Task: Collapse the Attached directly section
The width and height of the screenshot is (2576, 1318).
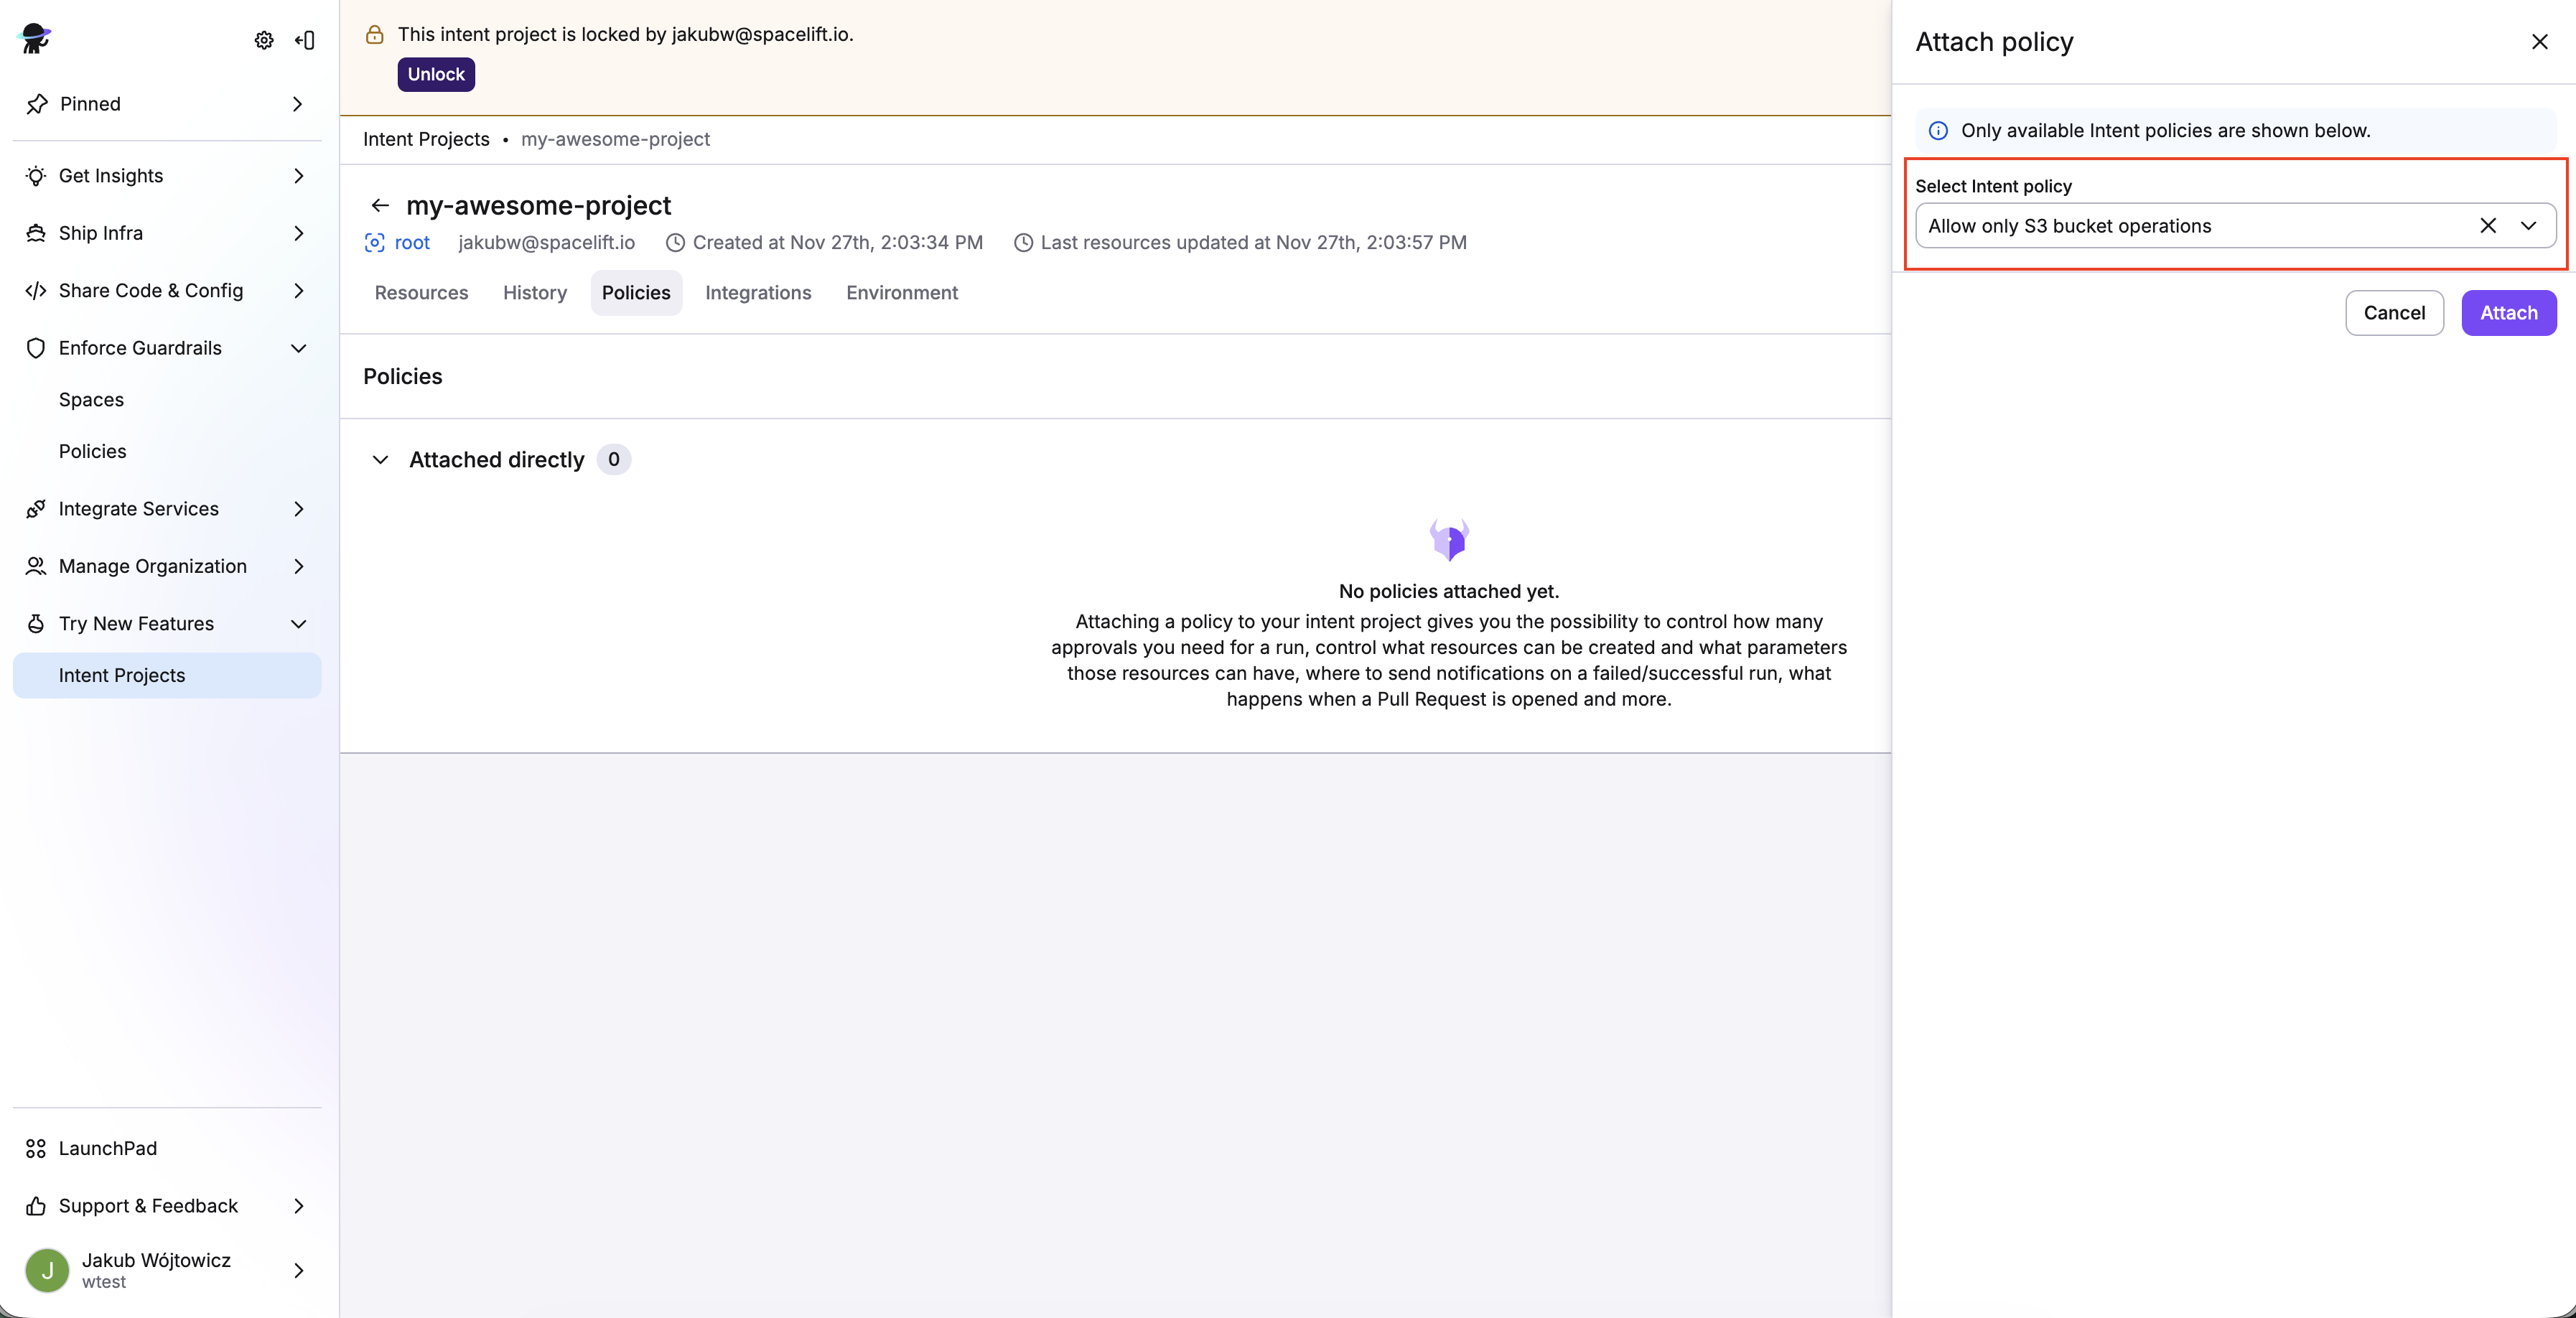Action: [x=380, y=460]
